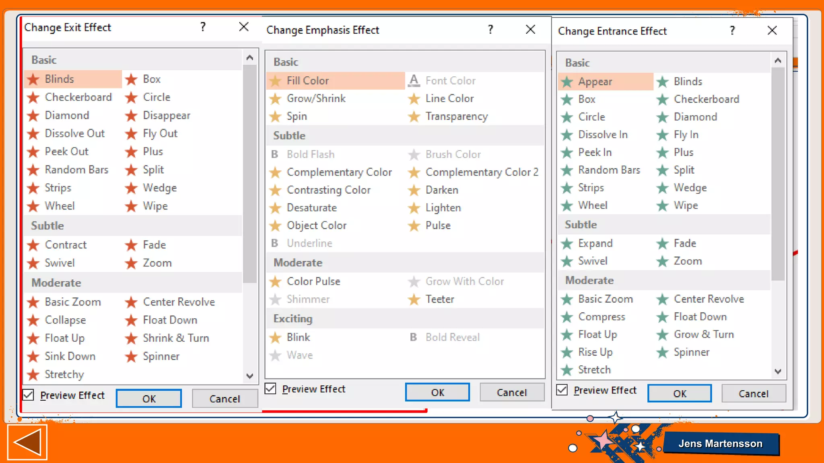The width and height of the screenshot is (824, 463).
Task: Toggle Preview Effect in Entrance Effect dialog
Action: (x=562, y=390)
